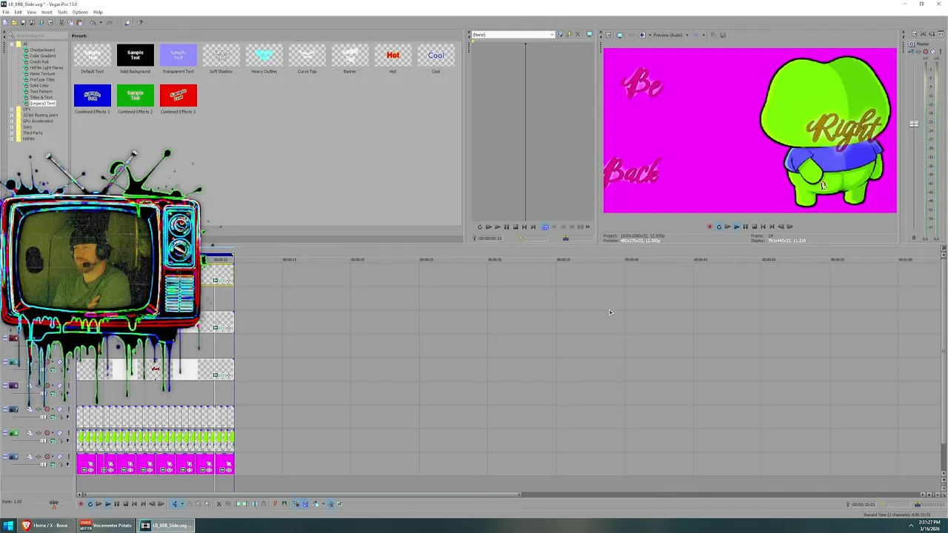Select Test Pattern in the generator tree
948x533 pixels.
[41, 92]
